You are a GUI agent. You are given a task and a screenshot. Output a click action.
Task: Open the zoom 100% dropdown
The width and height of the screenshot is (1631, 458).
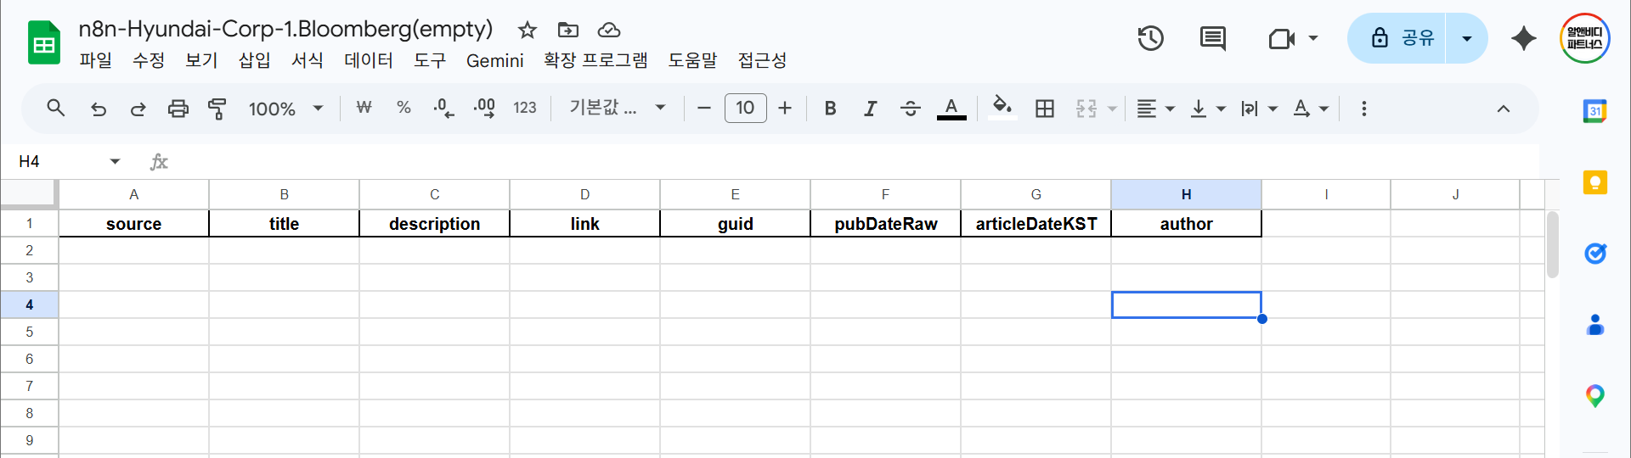coord(285,109)
